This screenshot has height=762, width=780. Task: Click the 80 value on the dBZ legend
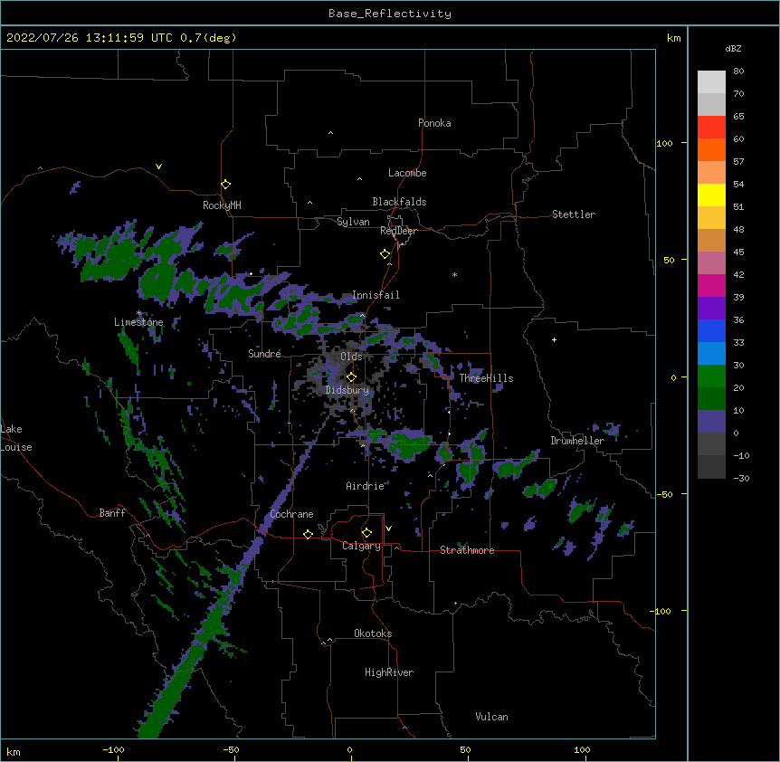click(738, 71)
